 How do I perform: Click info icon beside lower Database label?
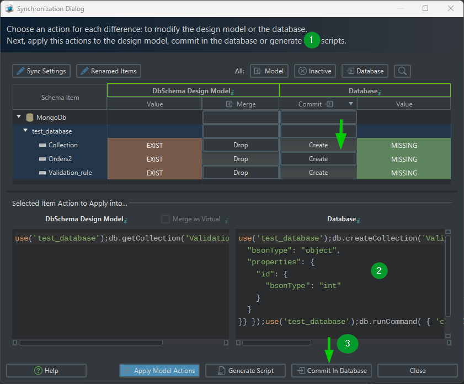pyautogui.click(x=359, y=220)
